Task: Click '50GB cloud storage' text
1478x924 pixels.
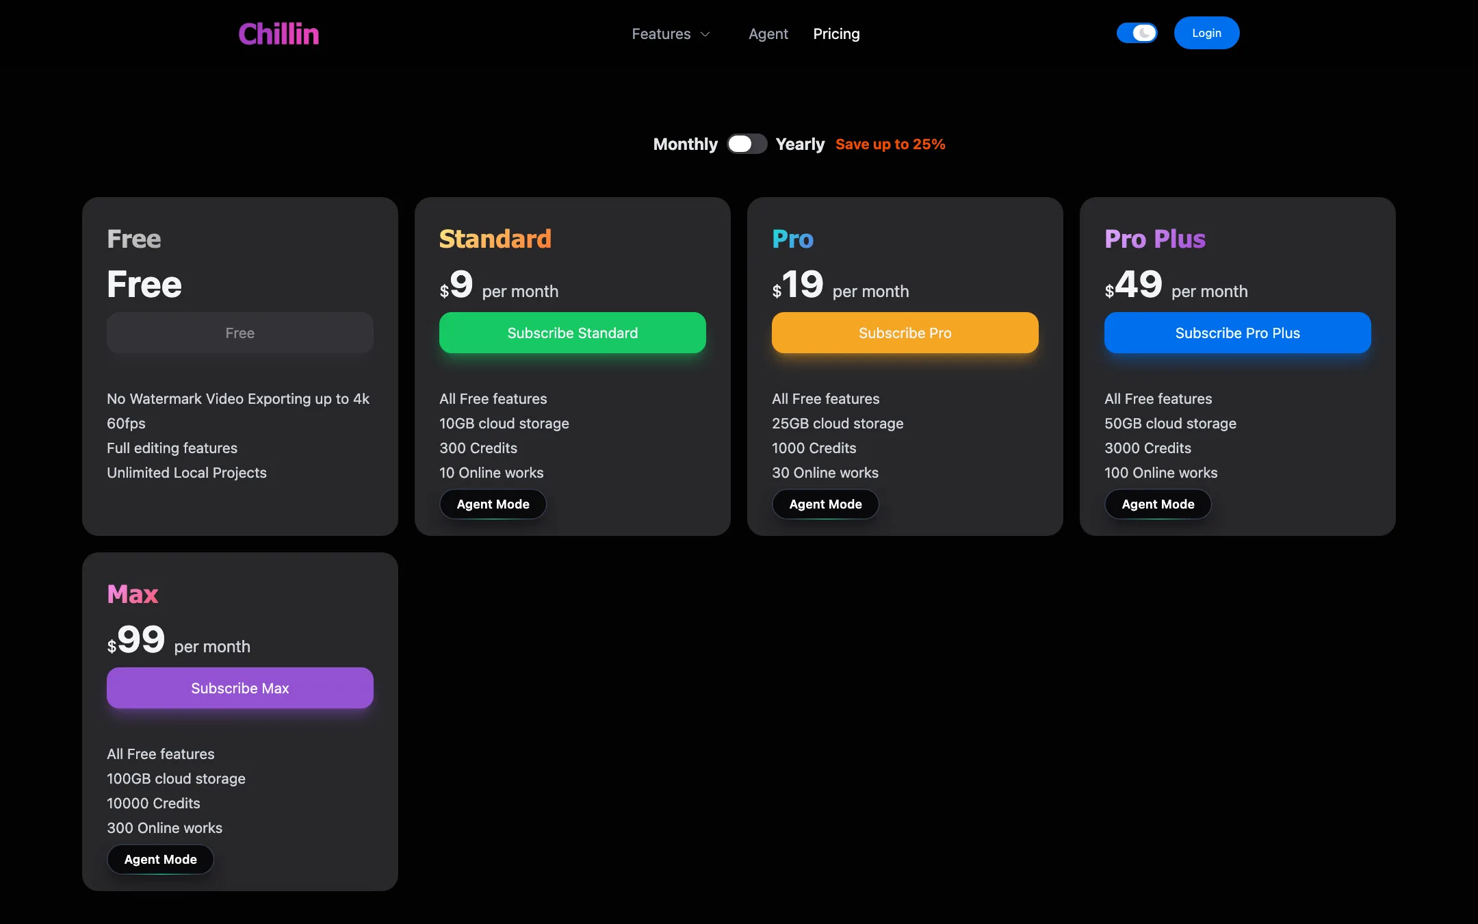Action: 1171,423
